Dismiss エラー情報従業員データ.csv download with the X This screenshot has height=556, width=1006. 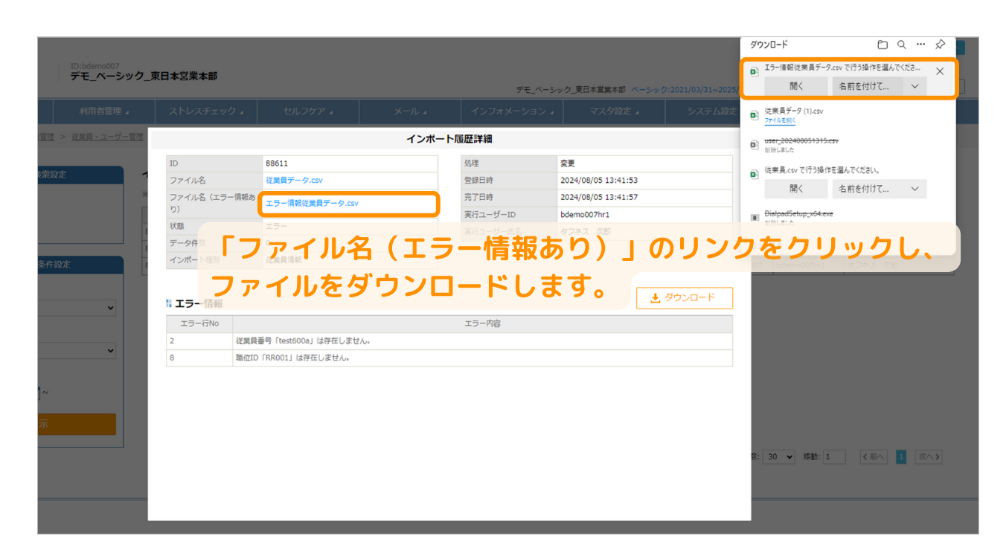point(940,71)
